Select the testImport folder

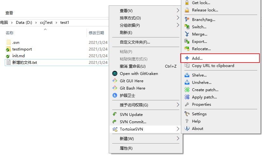click(x=22, y=49)
